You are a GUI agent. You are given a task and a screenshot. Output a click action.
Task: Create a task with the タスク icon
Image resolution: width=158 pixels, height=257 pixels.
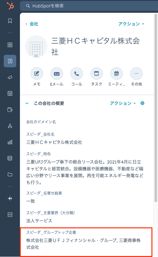[x=97, y=74]
